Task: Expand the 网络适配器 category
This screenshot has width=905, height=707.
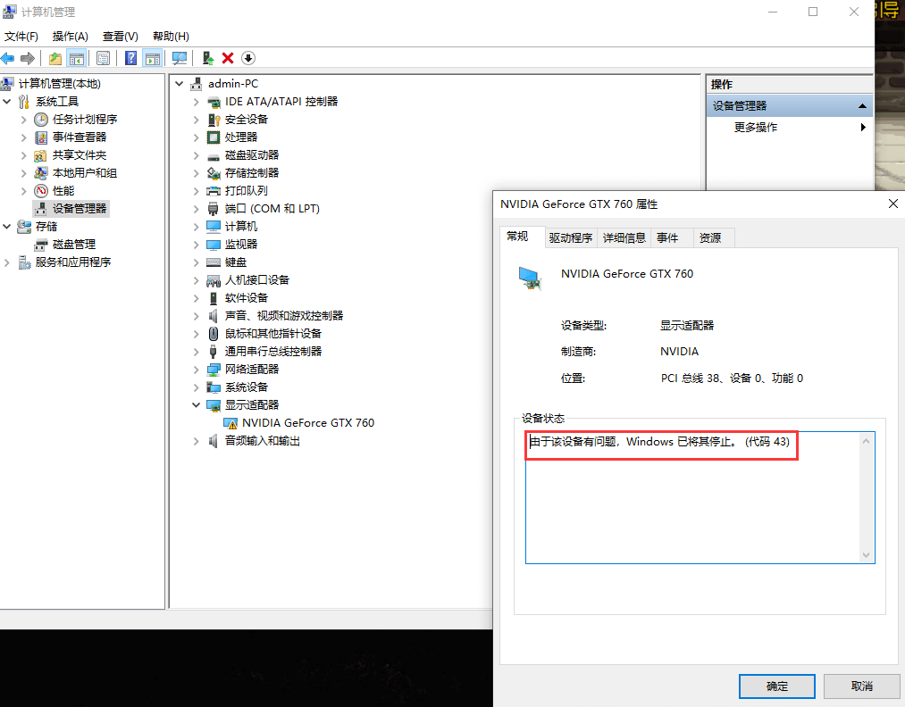Action: tap(196, 369)
